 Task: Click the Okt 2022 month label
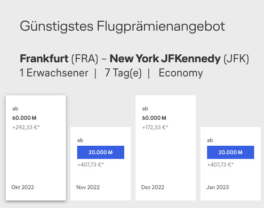click(x=23, y=187)
